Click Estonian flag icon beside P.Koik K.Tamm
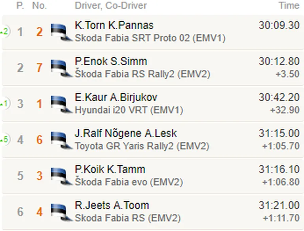Screen dimensions: 304x231 coord(61,176)
